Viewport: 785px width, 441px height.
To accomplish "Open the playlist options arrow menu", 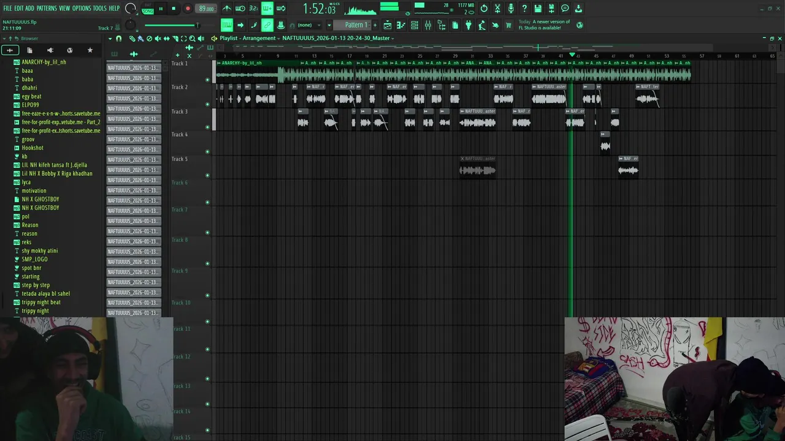I will pyautogui.click(x=110, y=38).
